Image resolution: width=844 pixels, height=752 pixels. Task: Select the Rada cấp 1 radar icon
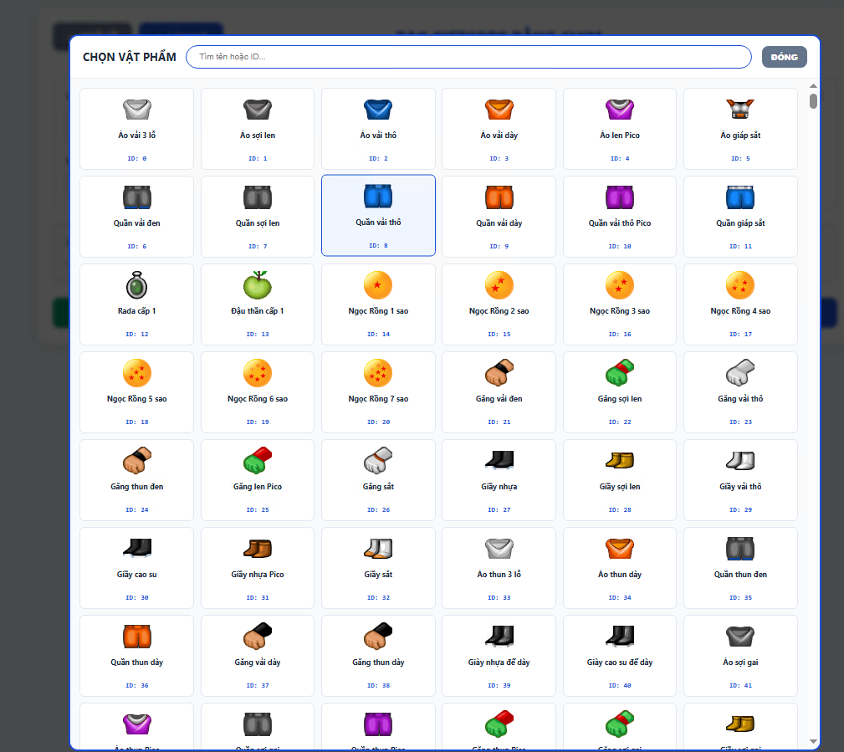[136, 285]
